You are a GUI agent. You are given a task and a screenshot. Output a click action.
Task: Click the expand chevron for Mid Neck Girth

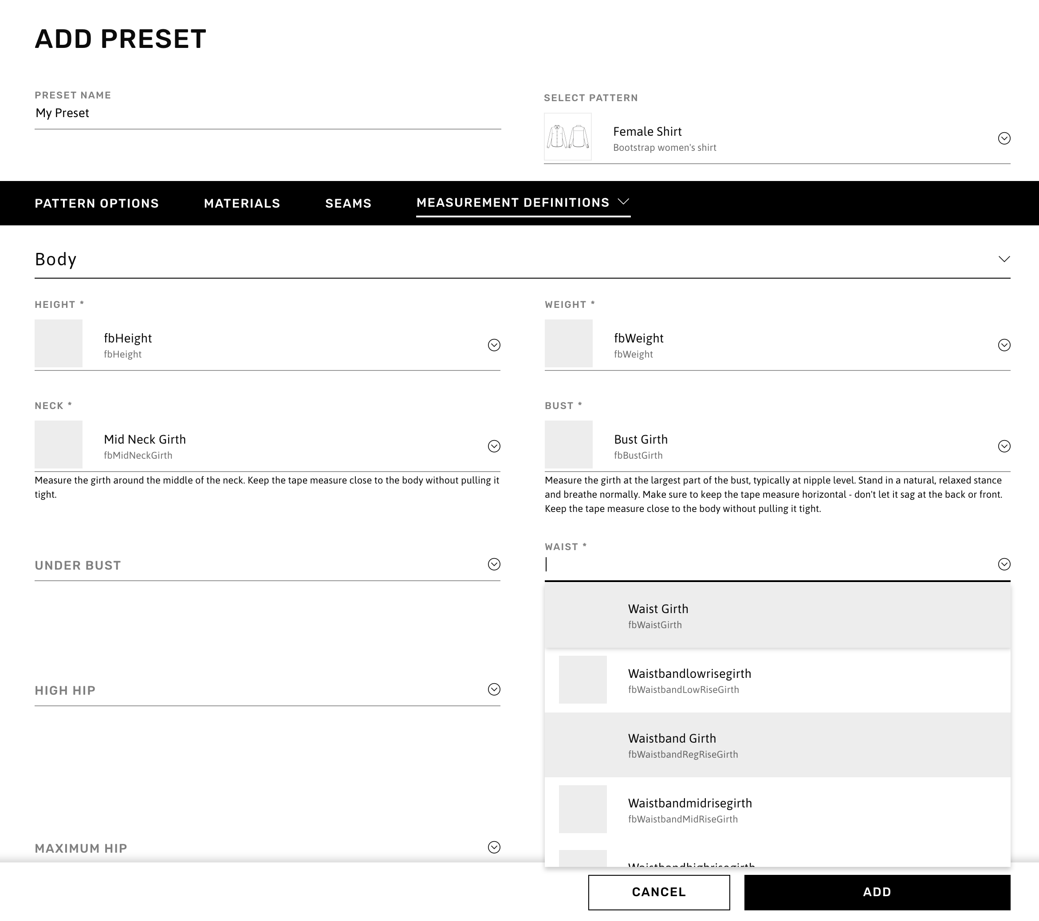(494, 445)
